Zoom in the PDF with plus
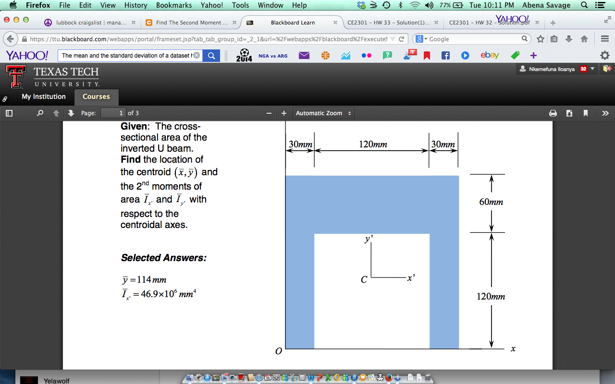Screen dimensions: 615x384 [284, 113]
